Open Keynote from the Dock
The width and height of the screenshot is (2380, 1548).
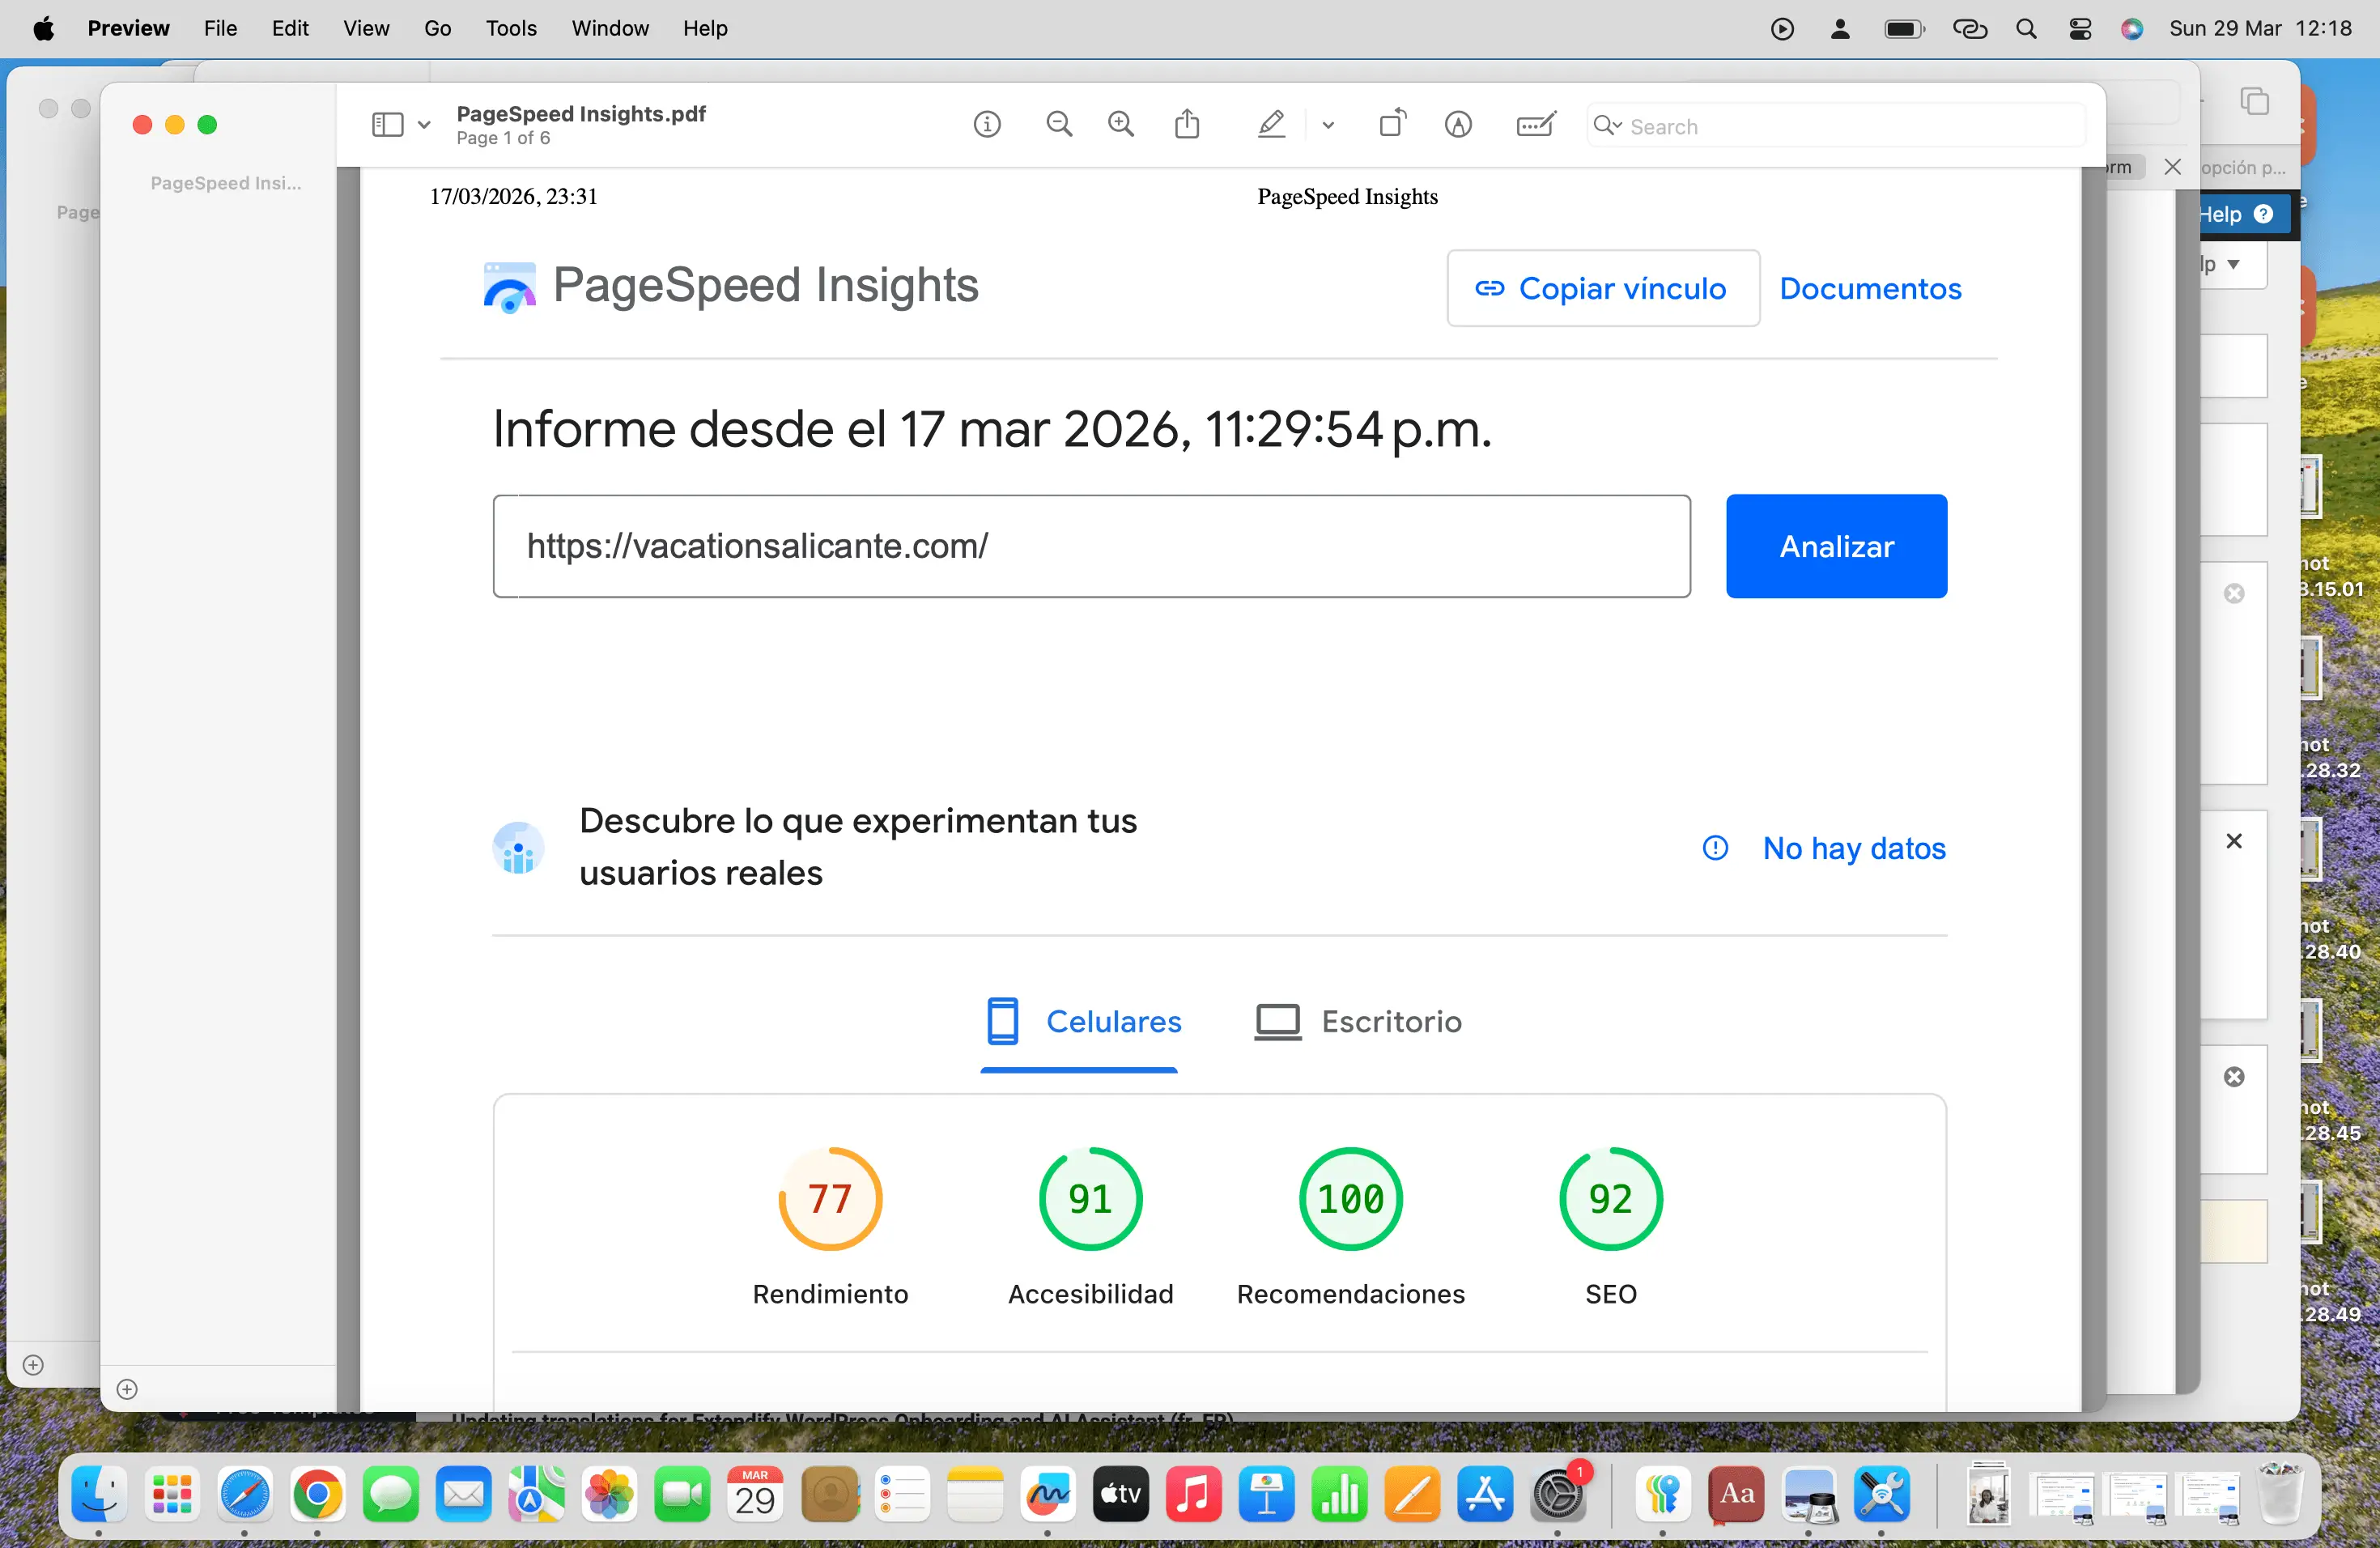[x=1267, y=1494]
